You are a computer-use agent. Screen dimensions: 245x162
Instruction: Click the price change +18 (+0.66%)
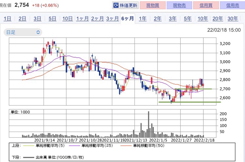(x=45, y=6)
